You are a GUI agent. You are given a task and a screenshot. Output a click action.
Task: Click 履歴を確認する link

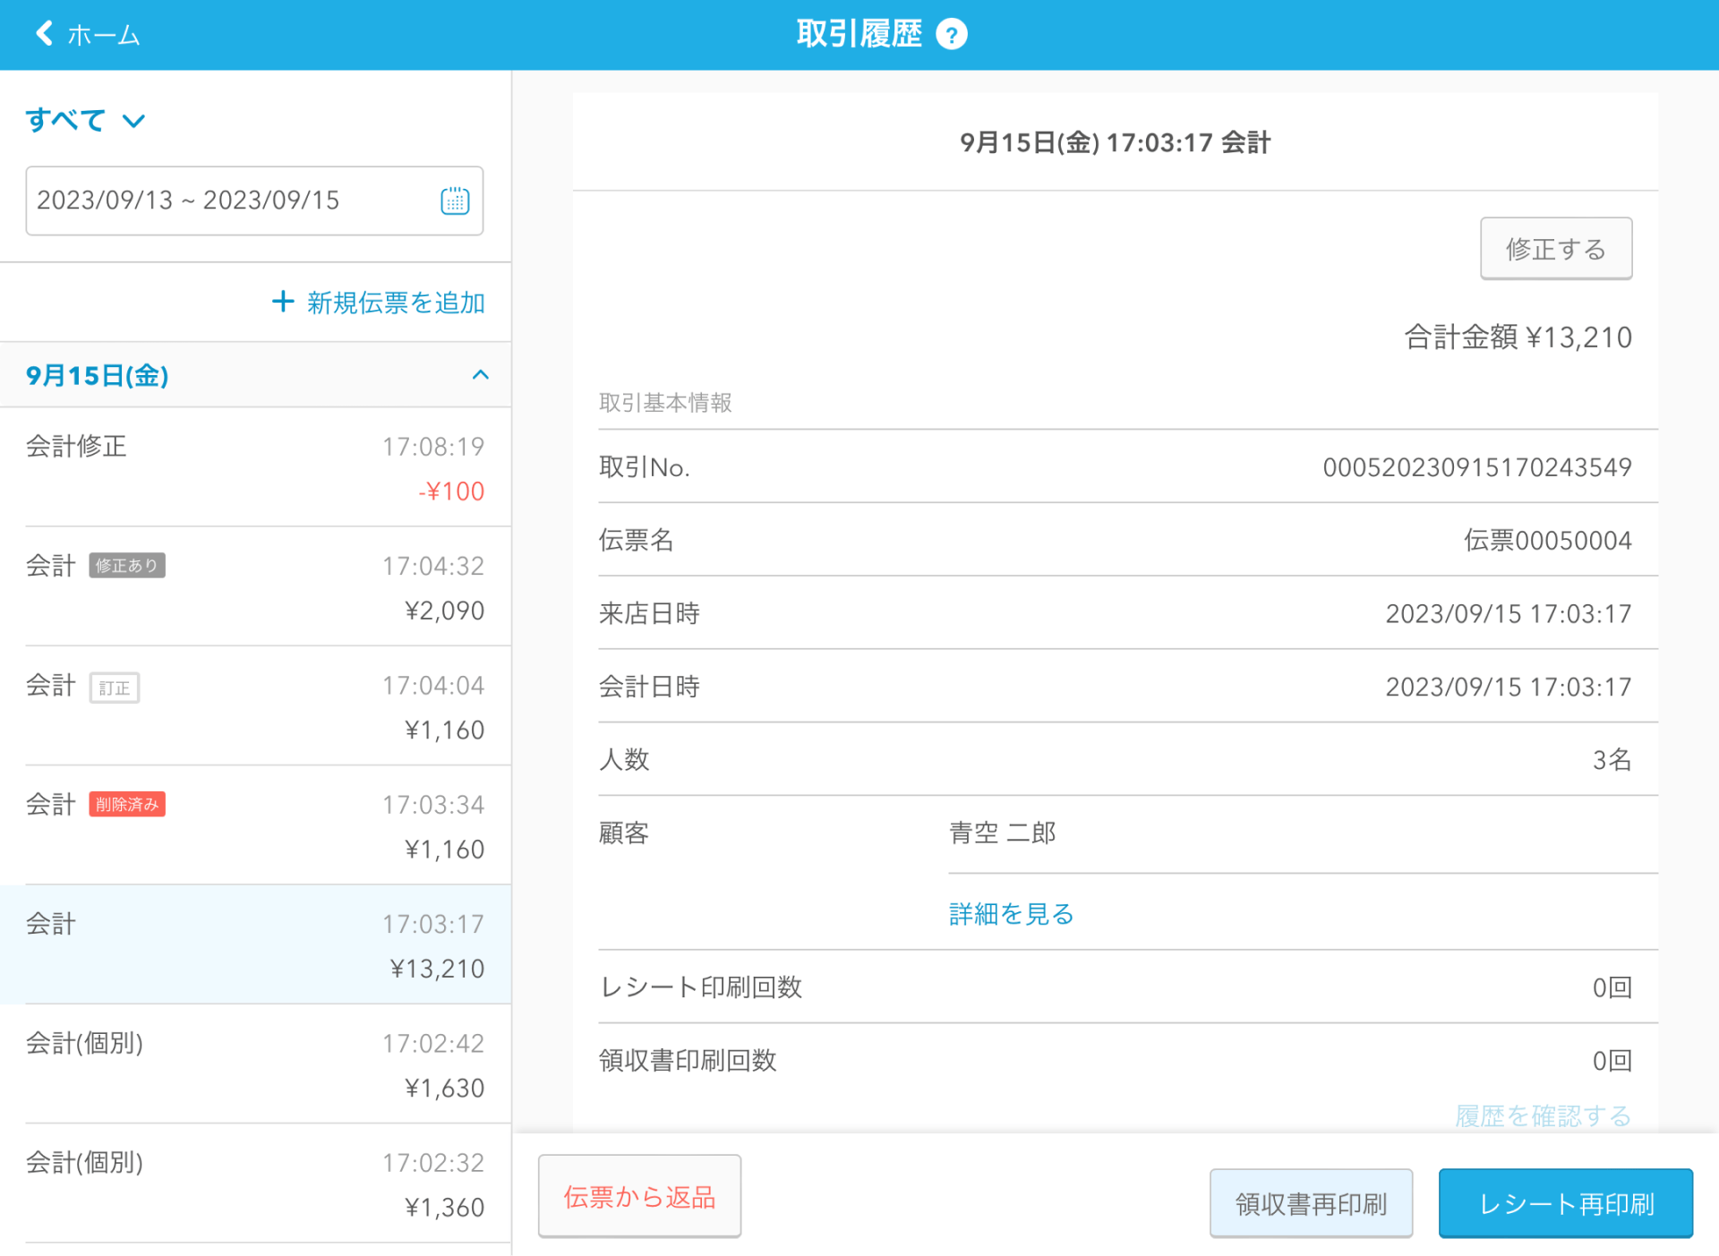point(1542,1115)
